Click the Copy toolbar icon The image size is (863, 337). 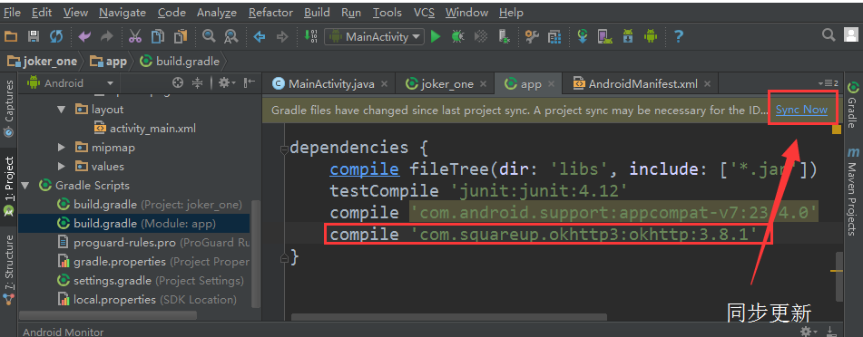(157, 36)
